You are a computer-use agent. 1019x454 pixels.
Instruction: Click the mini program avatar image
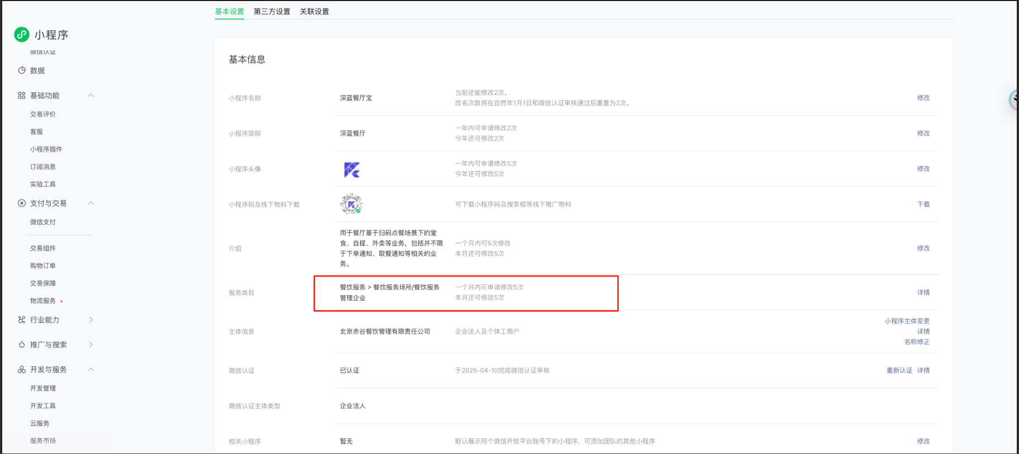pyautogui.click(x=351, y=169)
